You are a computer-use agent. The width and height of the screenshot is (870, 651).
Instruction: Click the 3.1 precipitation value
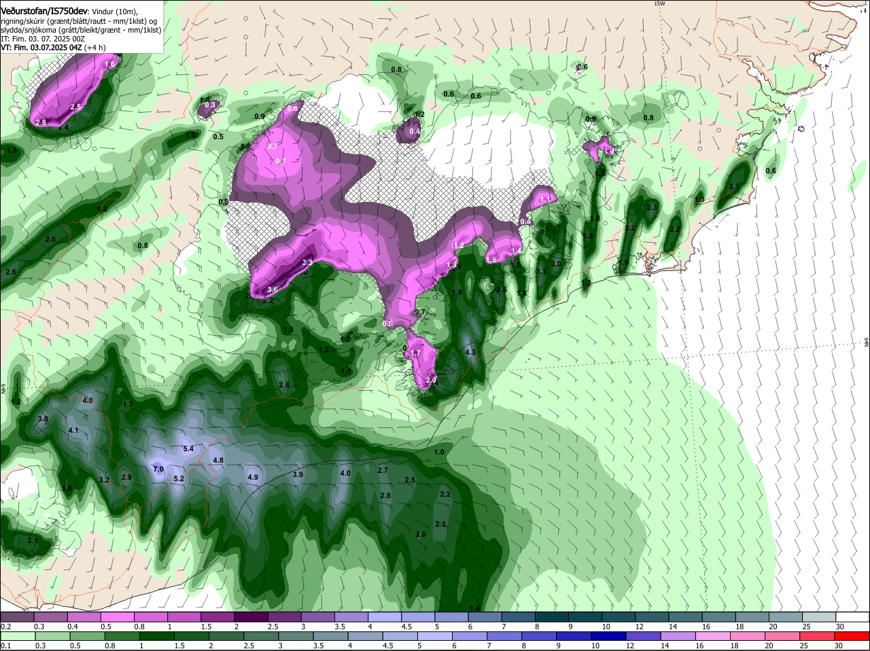541,271
